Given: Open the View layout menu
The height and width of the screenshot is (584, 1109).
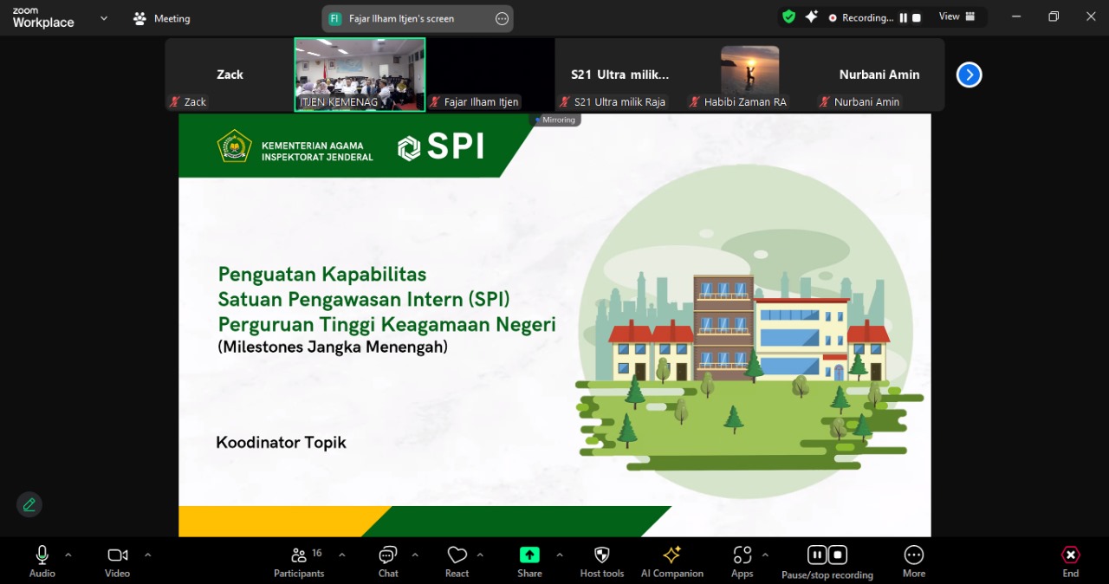Looking at the screenshot, I should tap(957, 16).
